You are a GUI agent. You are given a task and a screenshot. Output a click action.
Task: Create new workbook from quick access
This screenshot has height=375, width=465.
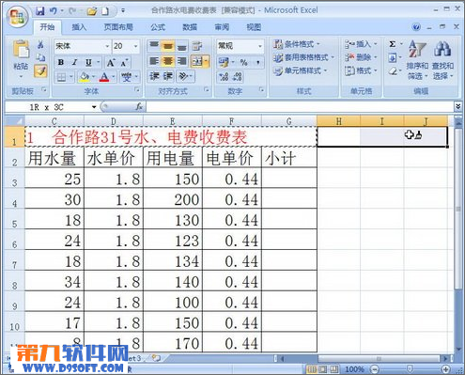tap(105, 11)
